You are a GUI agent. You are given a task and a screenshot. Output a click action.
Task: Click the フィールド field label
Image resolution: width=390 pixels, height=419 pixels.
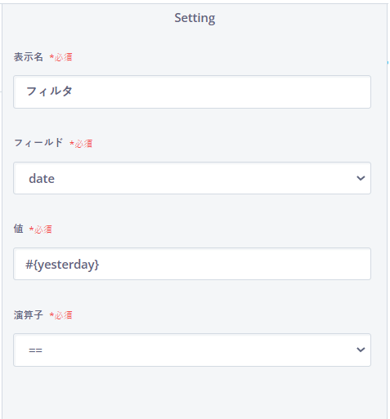click(38, 143)
